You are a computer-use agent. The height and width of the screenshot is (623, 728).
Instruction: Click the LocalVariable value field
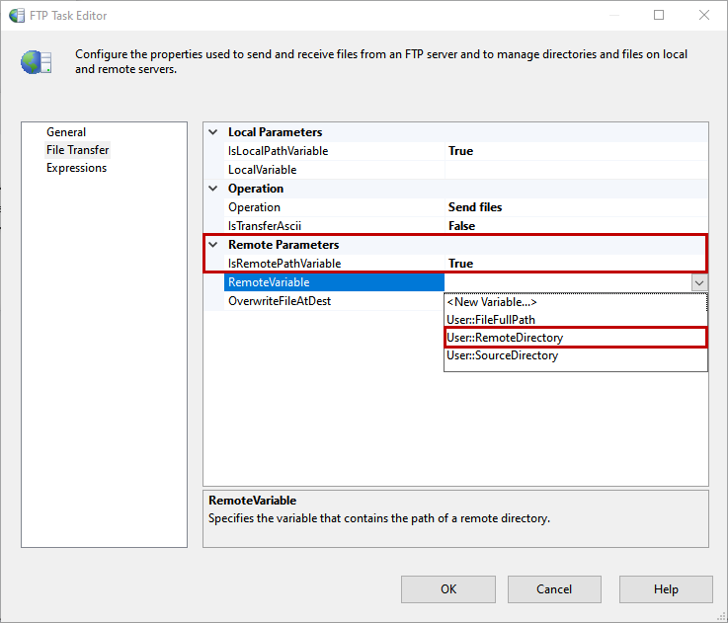pyautogui.click(x=577, y=170)
